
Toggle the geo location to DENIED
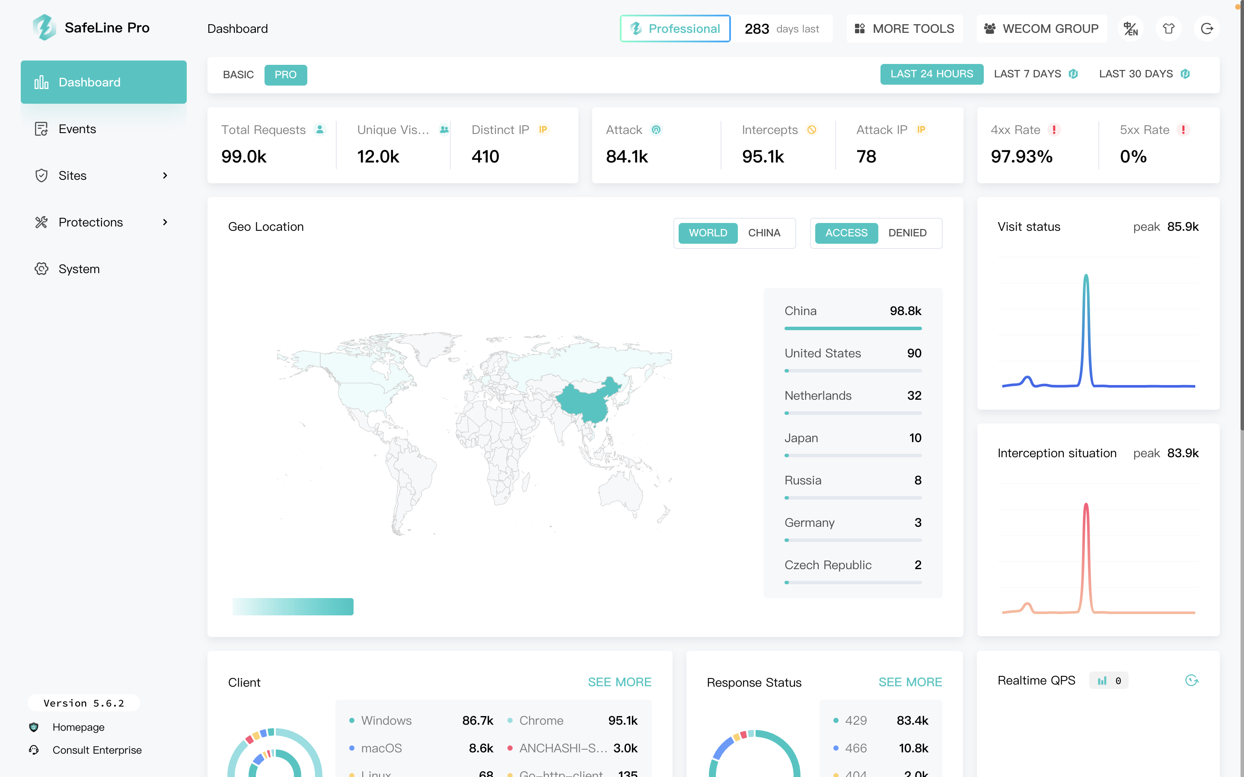907,233
